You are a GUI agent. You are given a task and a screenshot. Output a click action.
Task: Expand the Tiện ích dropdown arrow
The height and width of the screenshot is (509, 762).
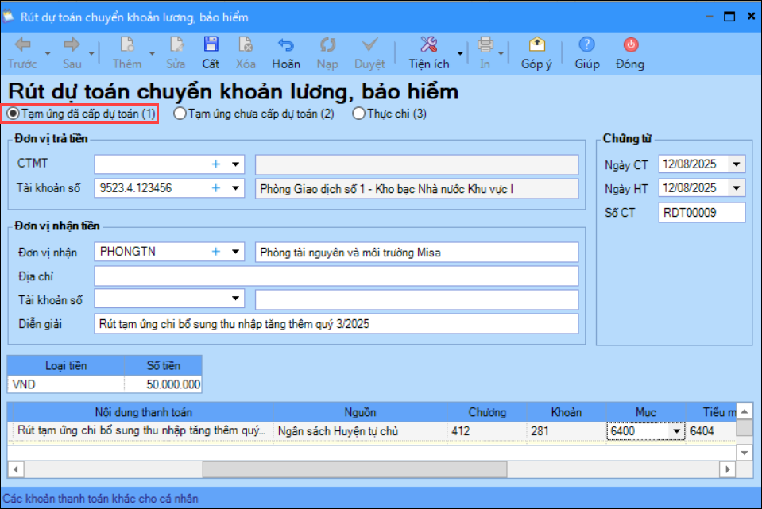460,53
